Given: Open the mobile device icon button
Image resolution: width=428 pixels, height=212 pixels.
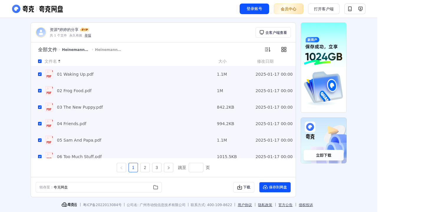Looking at the screenshot, I should (x=350, y=9).
